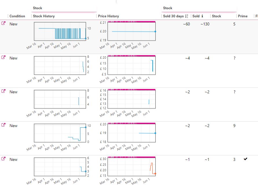This screenshot has height=188, width=258.
Task: Select the Stock column header next to Sold
Action: pyautogui.click(x=216, y=16)
